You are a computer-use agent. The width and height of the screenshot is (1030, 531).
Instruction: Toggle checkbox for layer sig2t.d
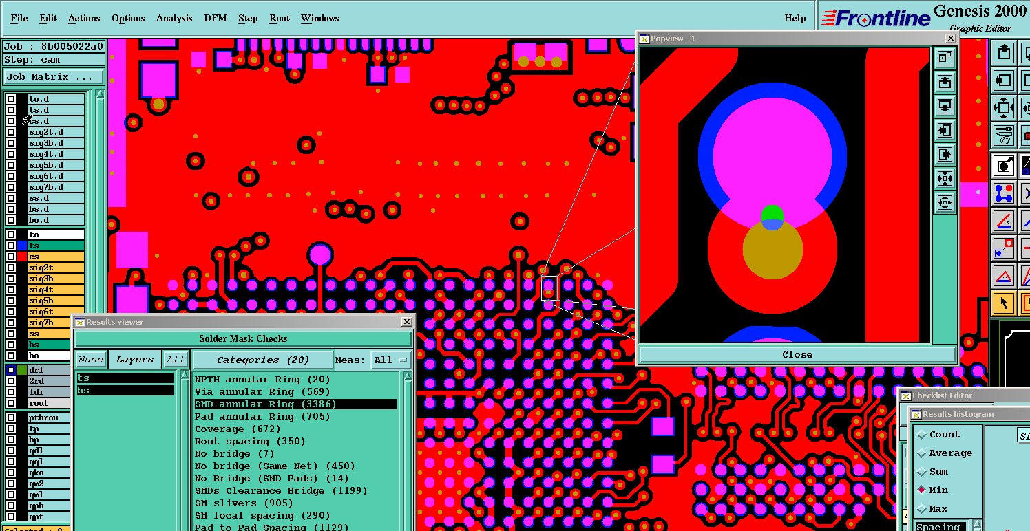click(11, 132)
